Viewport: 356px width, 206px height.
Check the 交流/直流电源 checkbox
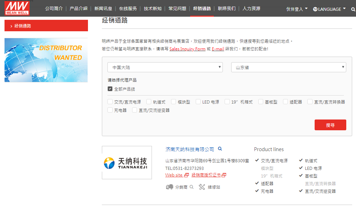(110, 102)
